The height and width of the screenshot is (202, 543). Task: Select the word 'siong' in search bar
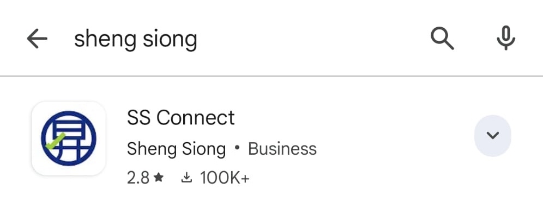tap(170, 40)
